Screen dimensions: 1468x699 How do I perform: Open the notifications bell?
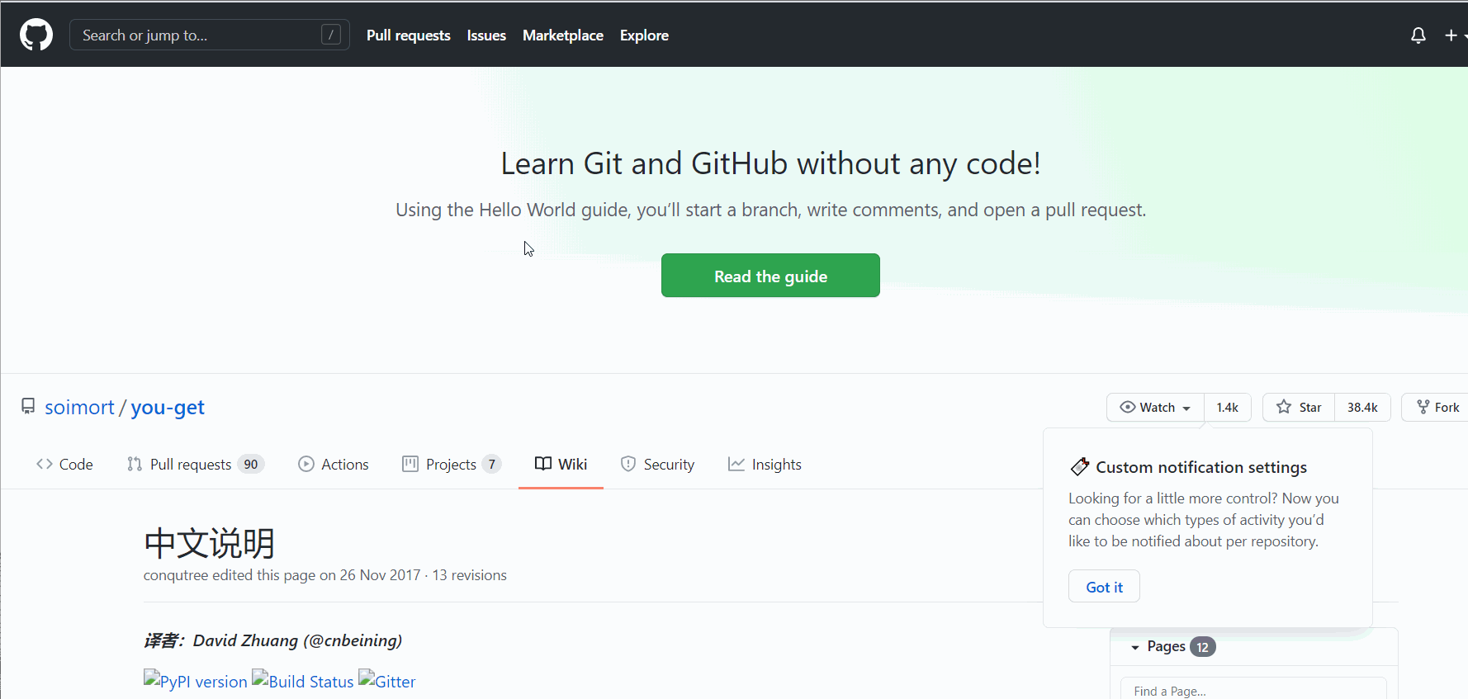click(1418, 35)
